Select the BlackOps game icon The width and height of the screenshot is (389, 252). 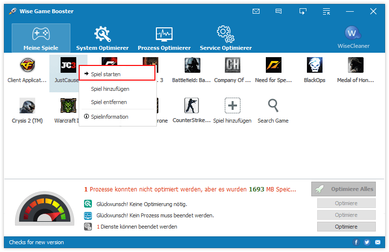pyautogui.click(x=315, y=65)
